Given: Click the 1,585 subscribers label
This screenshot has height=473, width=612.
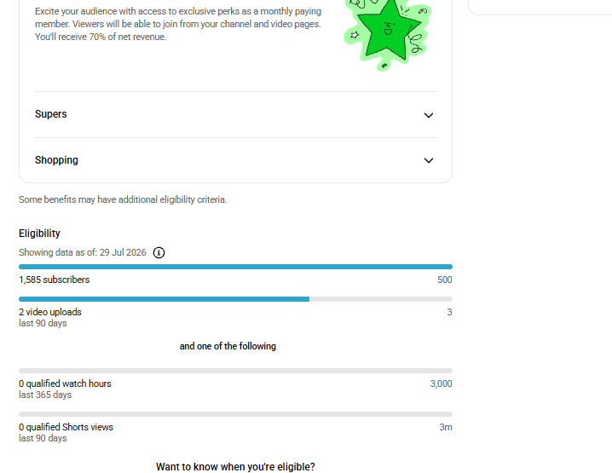Looking at the screenshot, I should [x=55, y=280].
